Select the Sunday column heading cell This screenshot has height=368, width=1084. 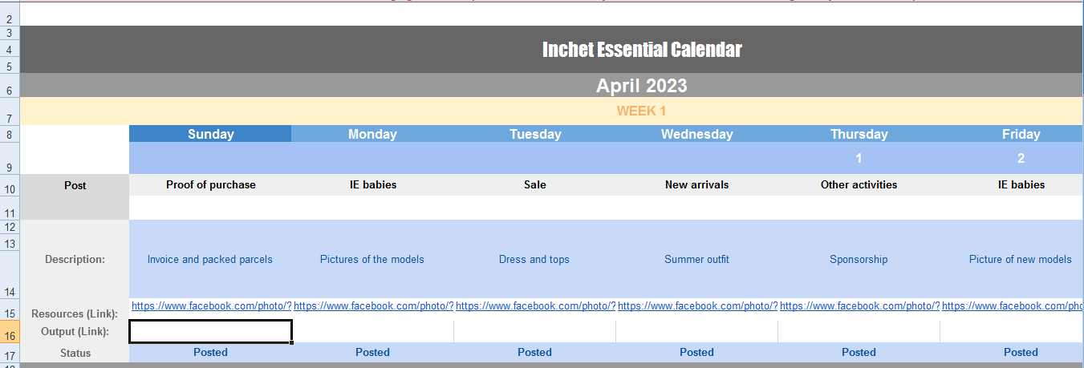point(210,134)
